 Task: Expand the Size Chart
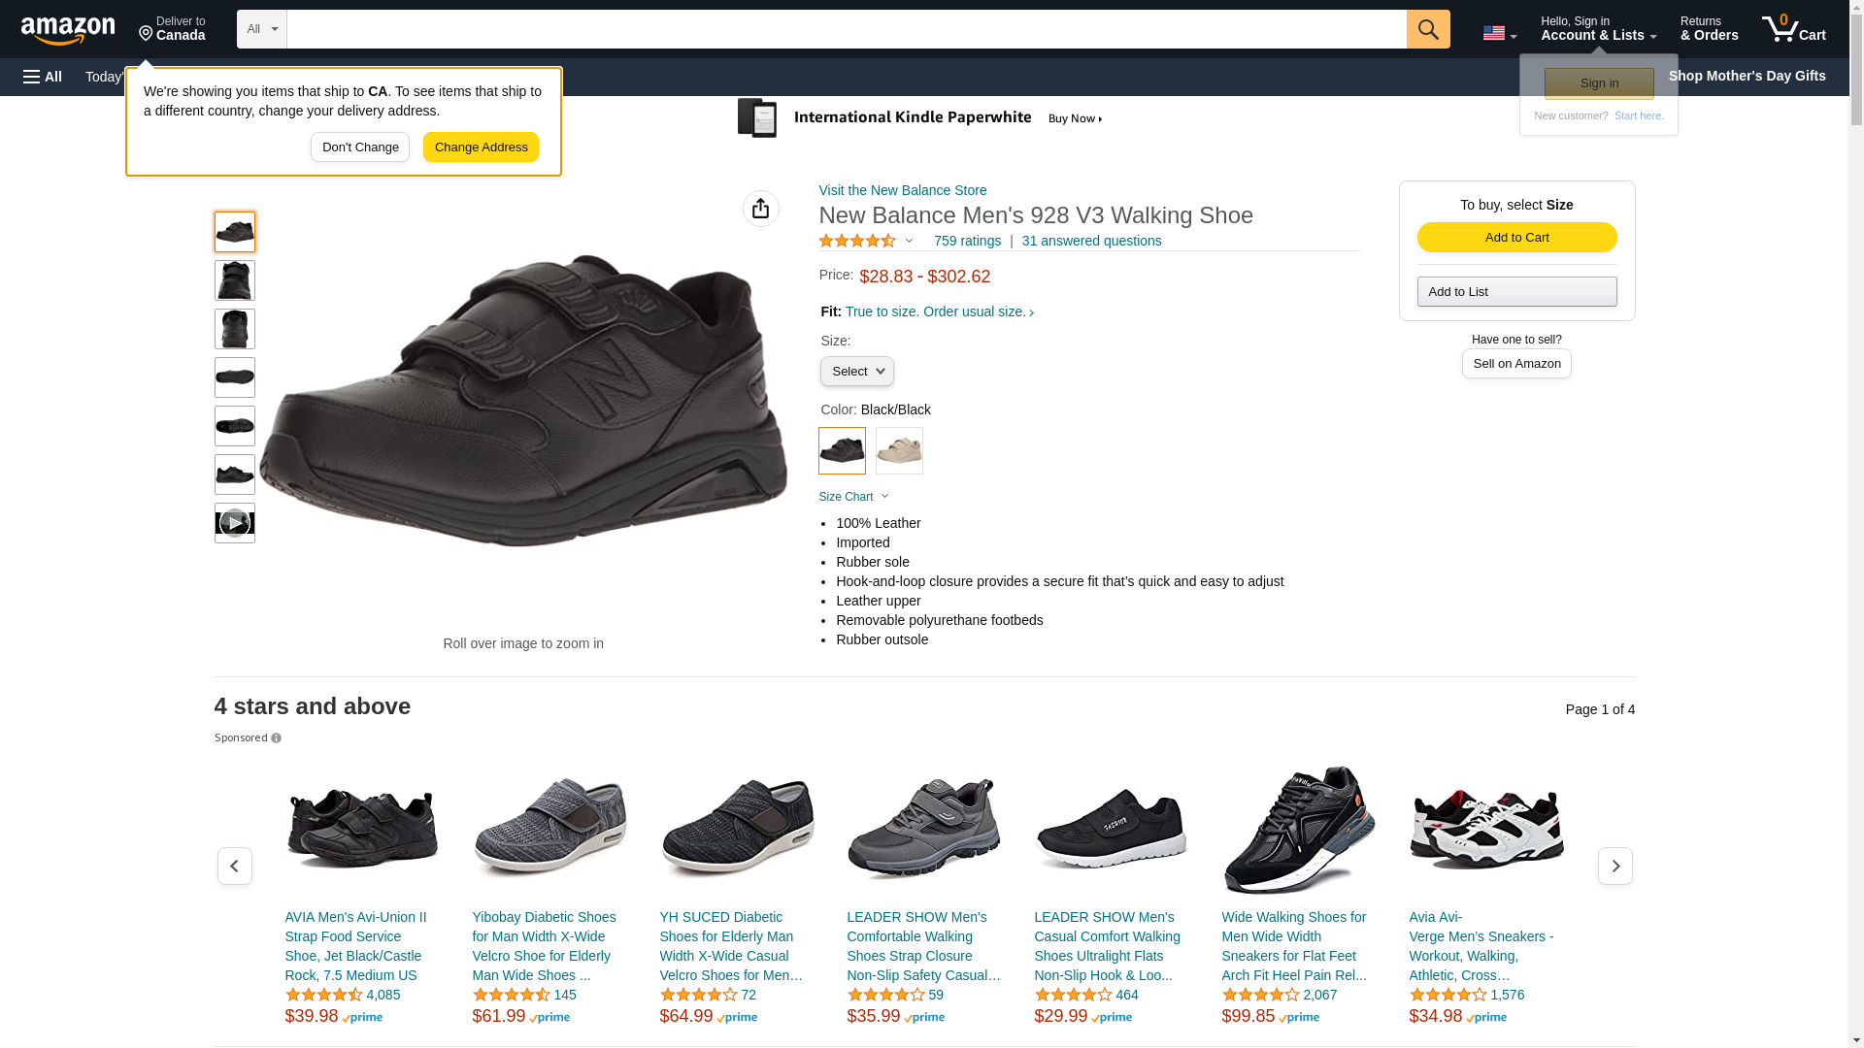(853, 497)
